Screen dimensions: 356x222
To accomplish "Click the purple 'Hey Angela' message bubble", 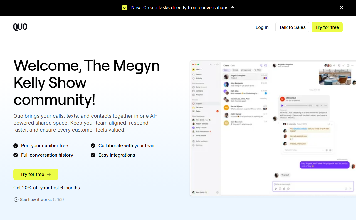I will tap(324, 165).
